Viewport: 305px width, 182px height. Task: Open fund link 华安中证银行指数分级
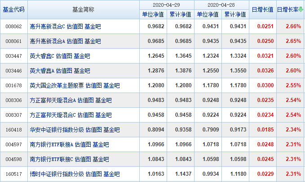[57, 130]
